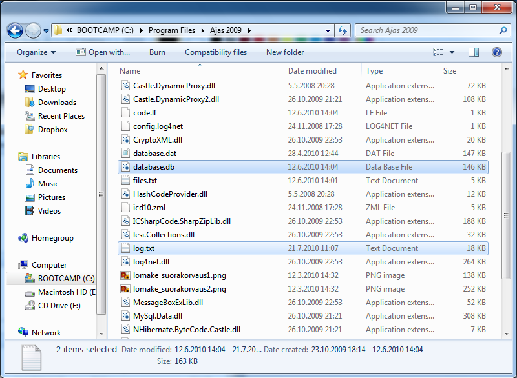Create a New folder from toolbar
Viewport: 517px width, 378px height.
[285, 52]
